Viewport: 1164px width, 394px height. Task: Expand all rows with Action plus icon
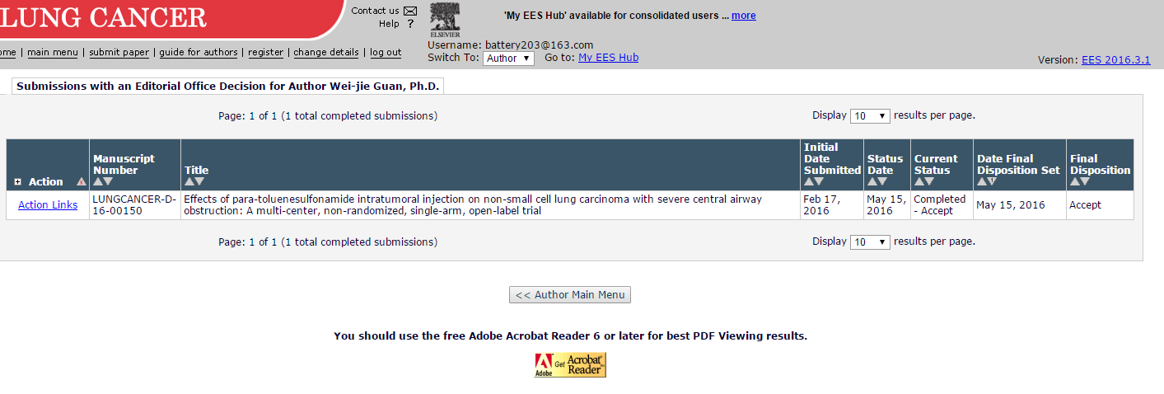click(18, 182)
